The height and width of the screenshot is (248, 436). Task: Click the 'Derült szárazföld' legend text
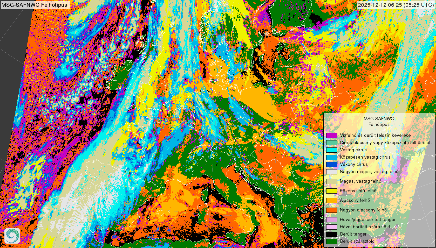pyautogui.click(x=357, y=241)
